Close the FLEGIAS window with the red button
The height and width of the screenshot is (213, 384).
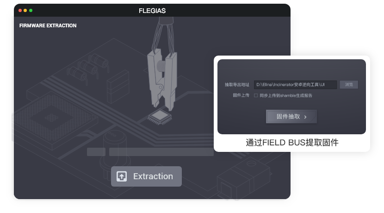20,11
